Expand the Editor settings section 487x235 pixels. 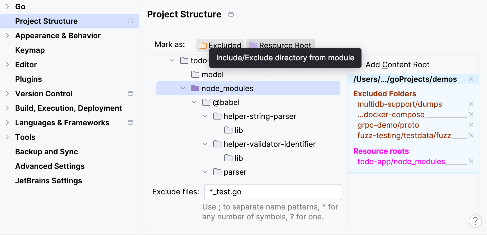coord(8,64)
